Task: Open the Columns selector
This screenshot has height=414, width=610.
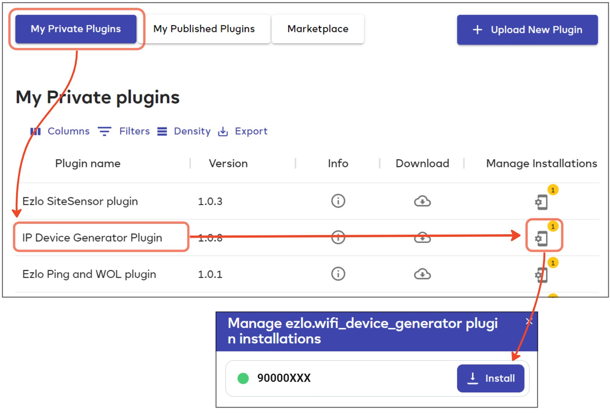Action: tap(60, 131)
